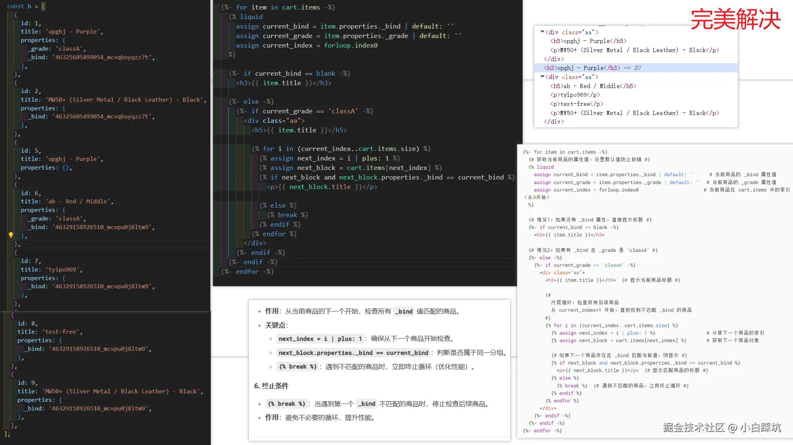Click the 'id: 8,' line
The width and height of the screenshot is (793, 445).
[x=28, y=323]
